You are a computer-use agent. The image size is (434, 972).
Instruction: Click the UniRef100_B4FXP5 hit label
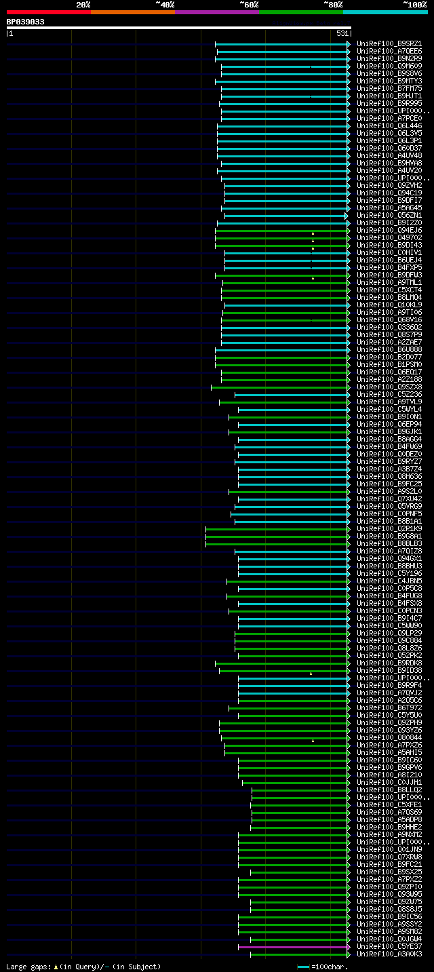click(389, 267)
